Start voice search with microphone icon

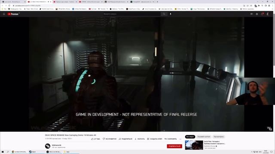pos(171,14)
